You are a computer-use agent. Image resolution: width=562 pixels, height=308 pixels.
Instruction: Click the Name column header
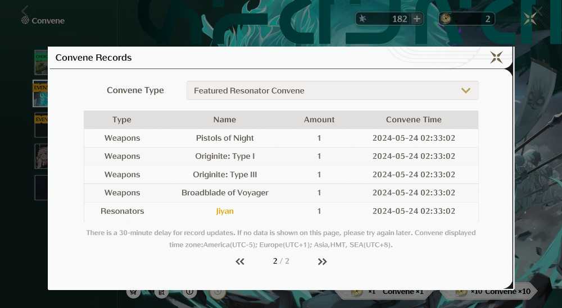tap(225, 119)
